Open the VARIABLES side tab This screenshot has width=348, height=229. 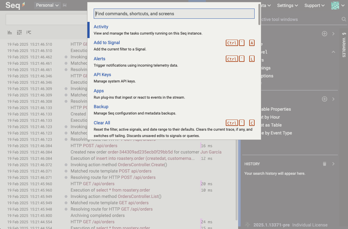point(344,45)
